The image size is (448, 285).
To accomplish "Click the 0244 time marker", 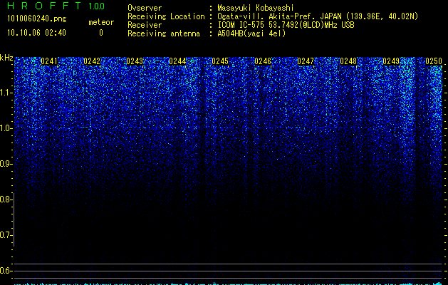I will 177,61.
